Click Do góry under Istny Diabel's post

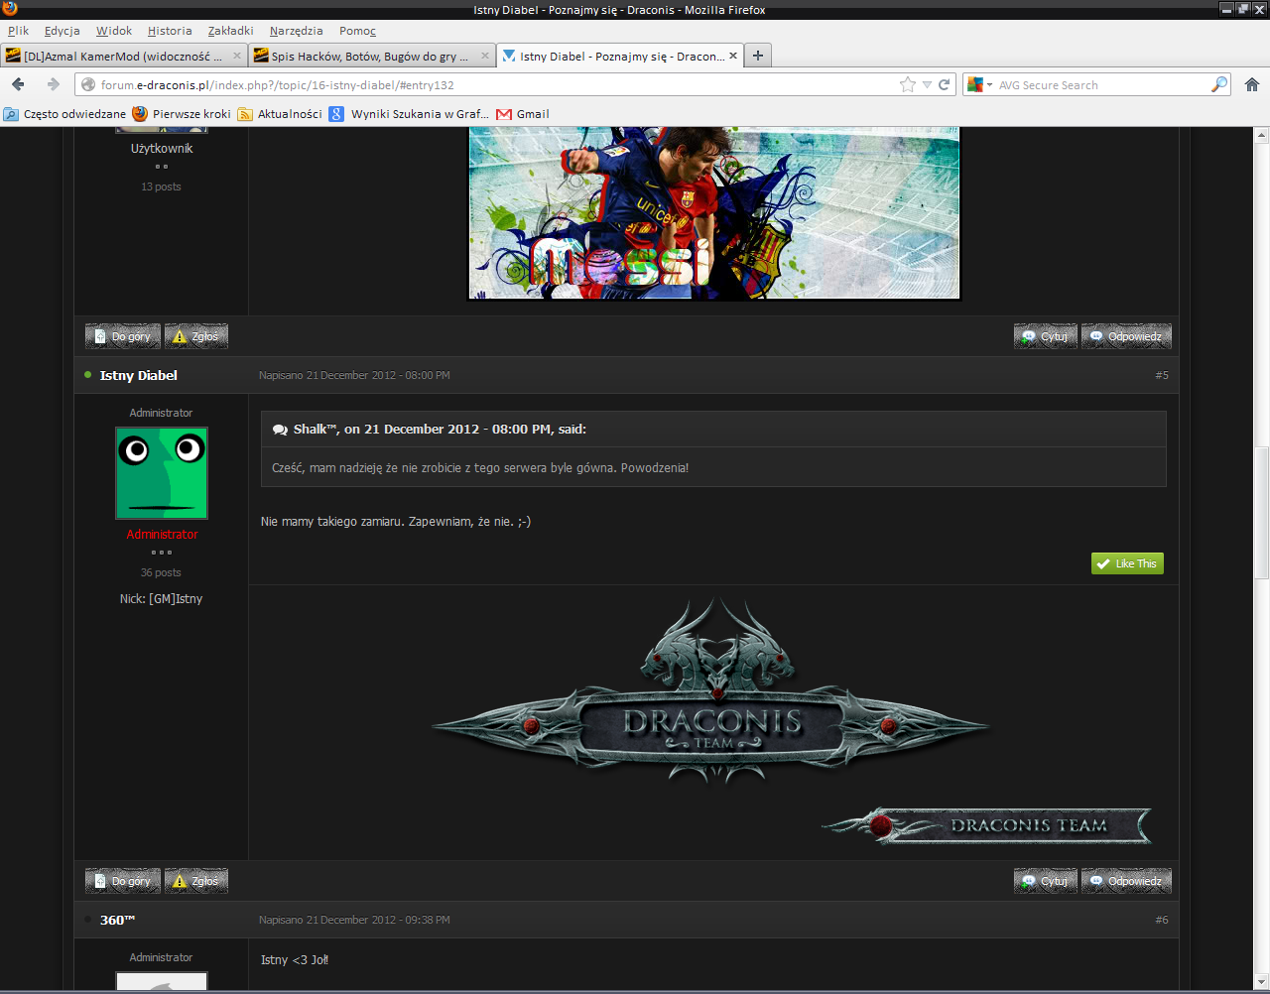(x=123, y=881)
